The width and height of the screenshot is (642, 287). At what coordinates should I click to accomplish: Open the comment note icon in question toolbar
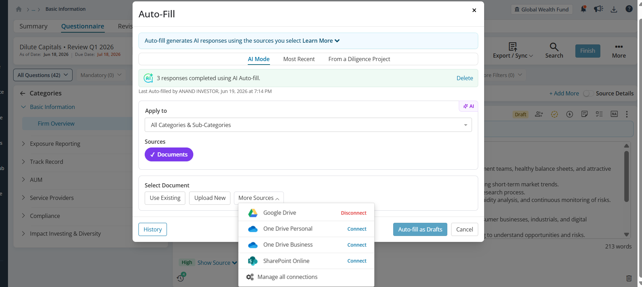click(x=584, y=114)
